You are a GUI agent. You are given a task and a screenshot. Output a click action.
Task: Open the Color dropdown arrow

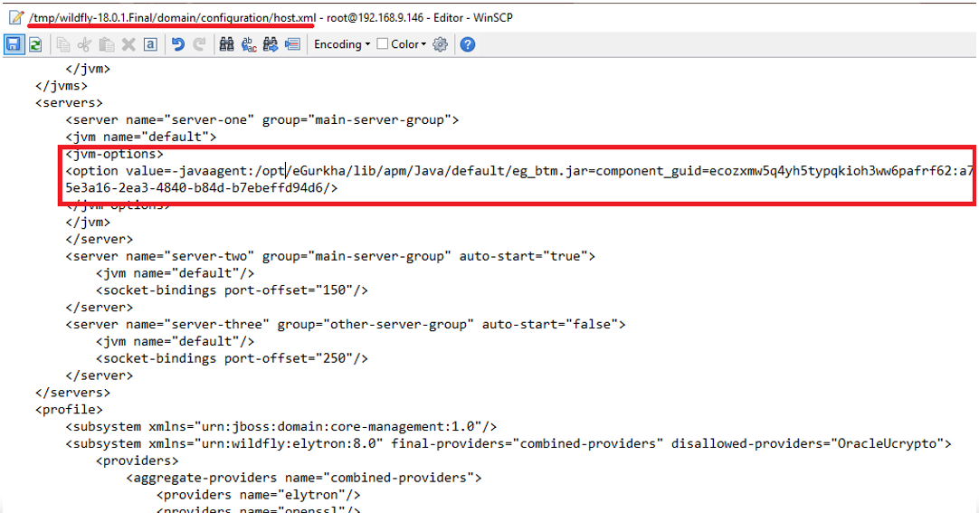pos(424,44)
